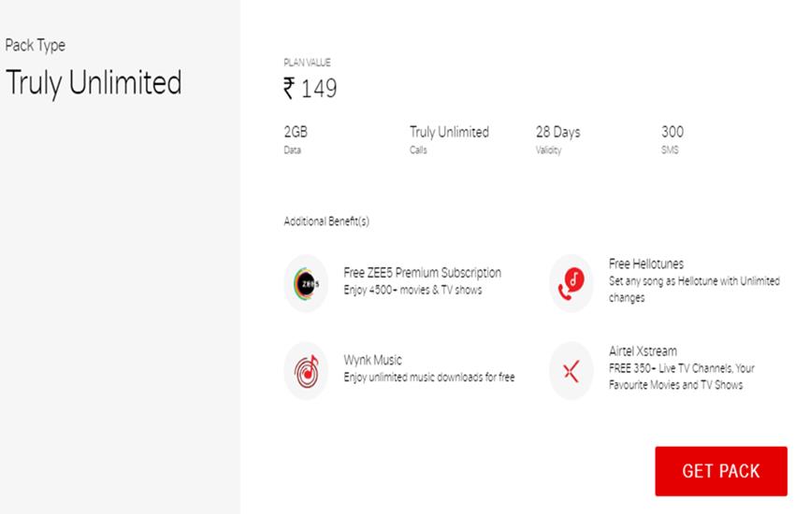Click the Hellotune unlimited changes description
Viewport: 795px width, 514px height.
(x=693, y=289)
